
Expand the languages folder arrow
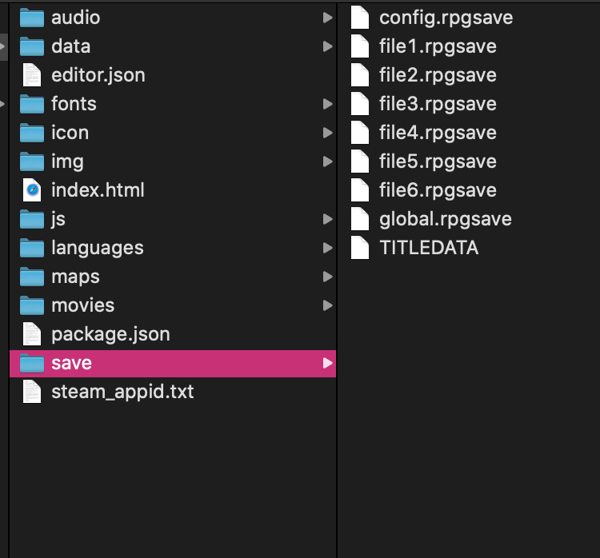pos(327,248)
